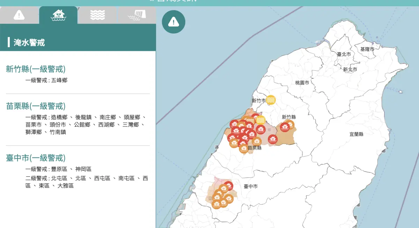Open the reservoir dam tab

(x=137, y=15)
